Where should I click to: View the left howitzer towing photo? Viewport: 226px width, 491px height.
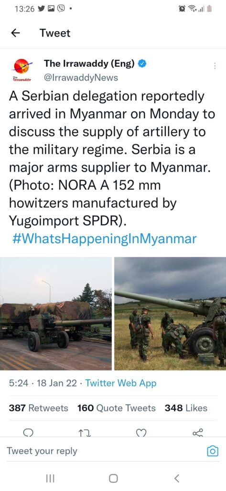click(56, 314)
